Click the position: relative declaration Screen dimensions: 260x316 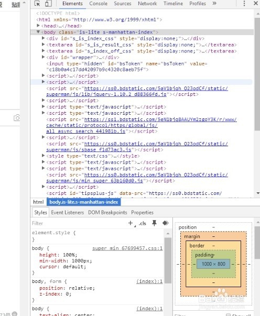[67, 288]
